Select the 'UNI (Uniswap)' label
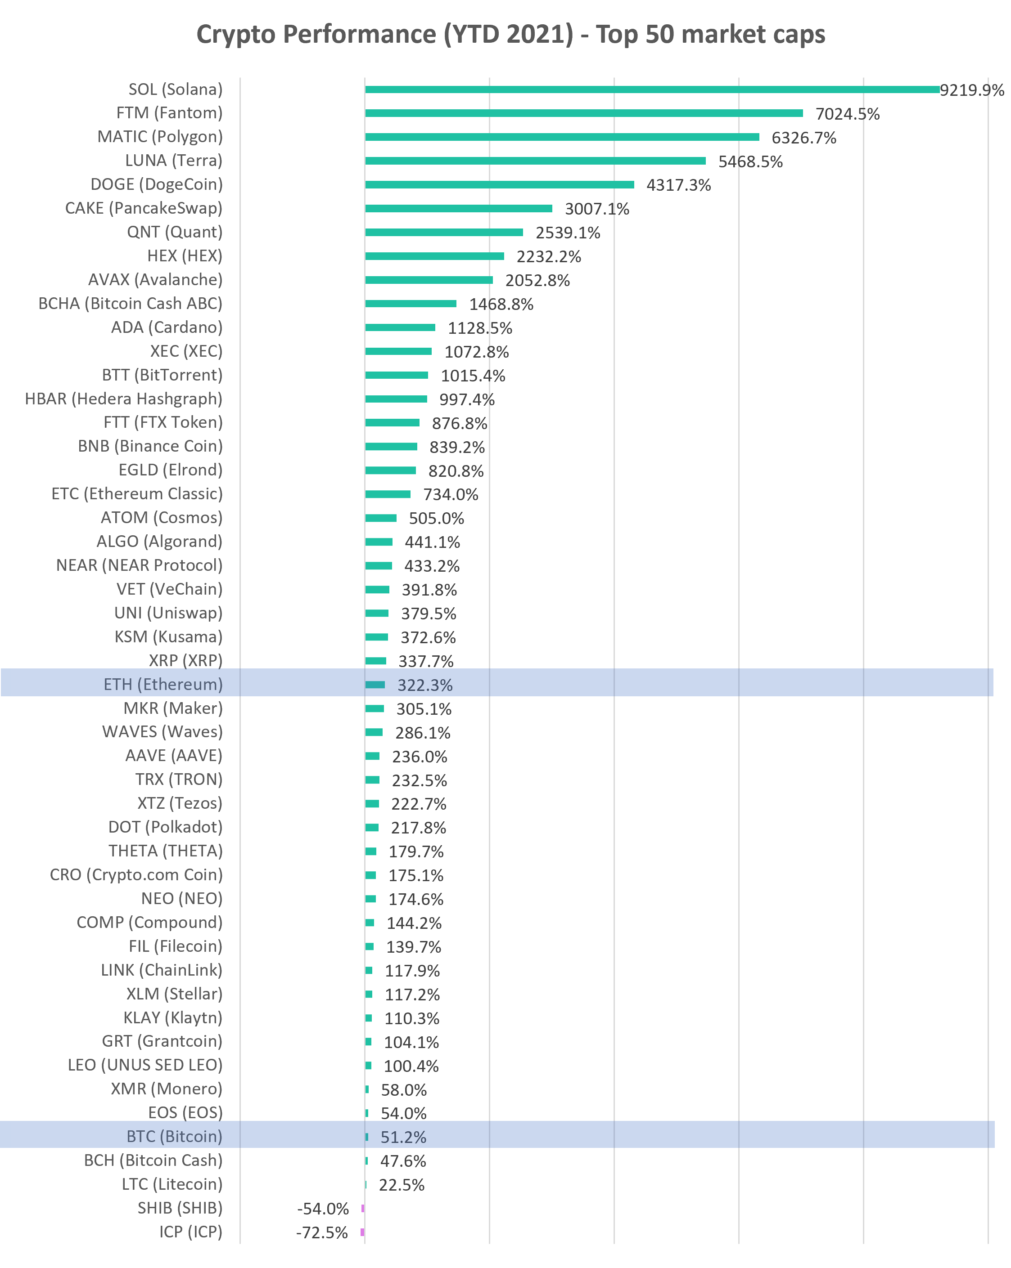Image resolution: width=1011 pixels, height=1268 pixels. coord(168,613)
